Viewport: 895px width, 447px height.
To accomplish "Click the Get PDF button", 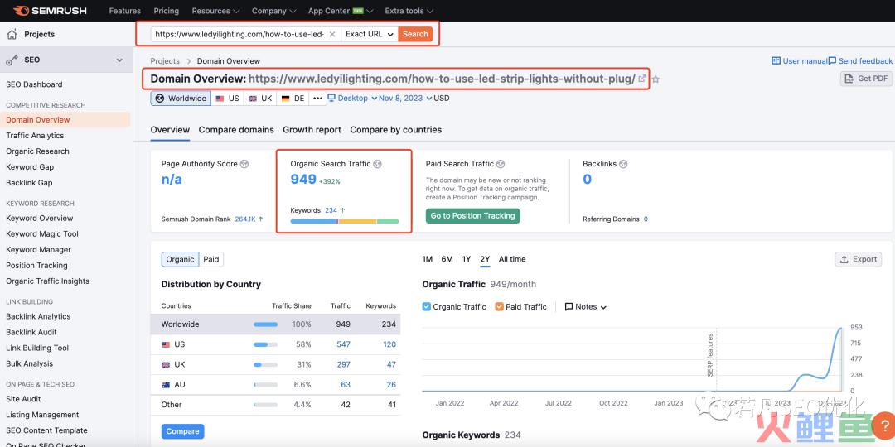I will (x=867, y=79).
